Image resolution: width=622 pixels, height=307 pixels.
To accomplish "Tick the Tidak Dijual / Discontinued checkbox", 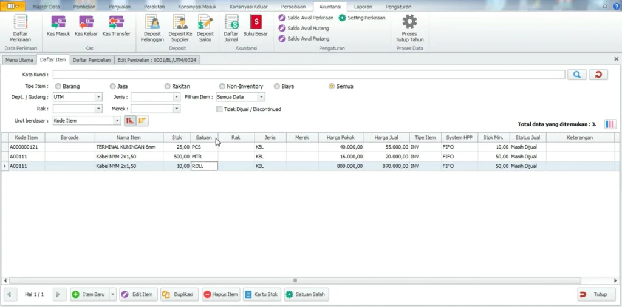I will pos(219,109).
